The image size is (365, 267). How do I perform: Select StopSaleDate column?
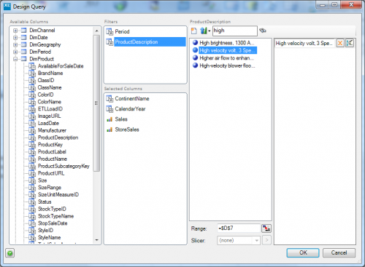coord(53,223)
